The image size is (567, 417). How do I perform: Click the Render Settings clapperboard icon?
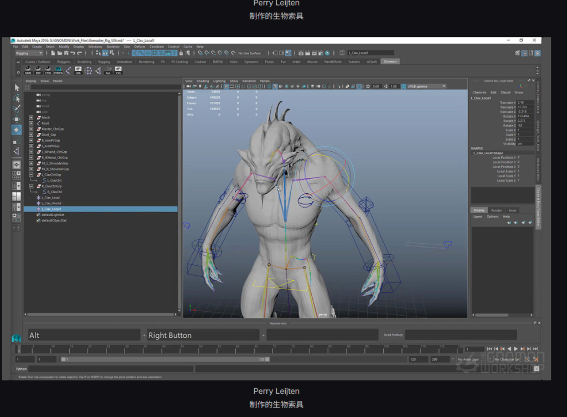pos(321,53)
